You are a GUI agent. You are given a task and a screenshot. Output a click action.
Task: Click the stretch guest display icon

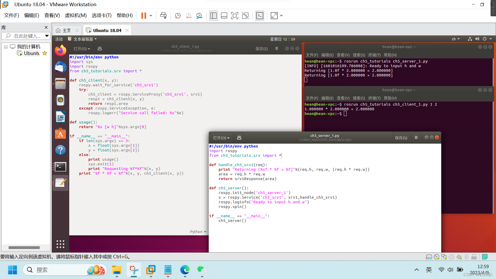click(x=274, y=16)
